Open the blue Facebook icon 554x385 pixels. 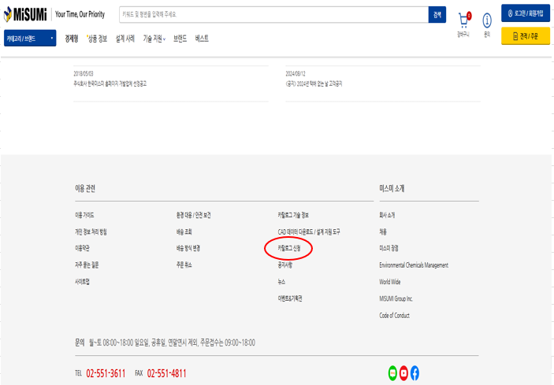coord(415,373)
